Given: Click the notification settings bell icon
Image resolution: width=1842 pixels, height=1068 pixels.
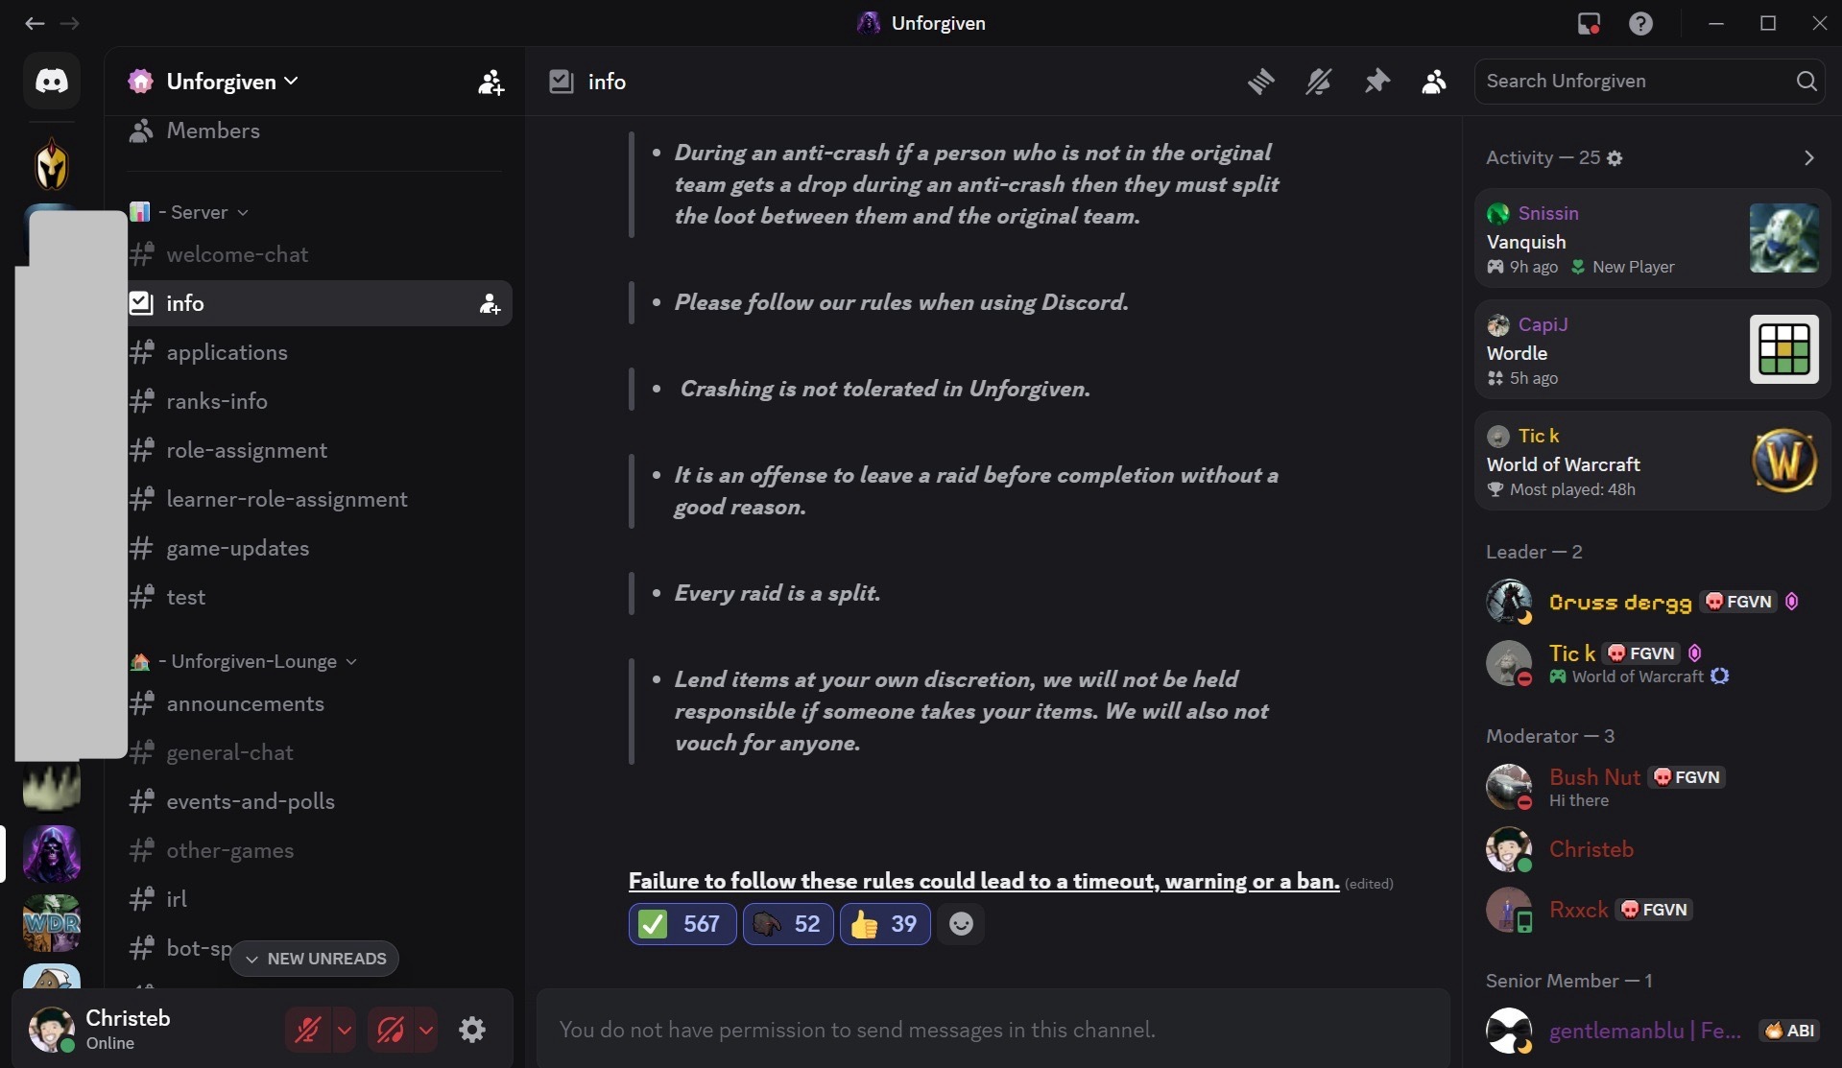Looking at the screenshot, I should point(1318,82).
